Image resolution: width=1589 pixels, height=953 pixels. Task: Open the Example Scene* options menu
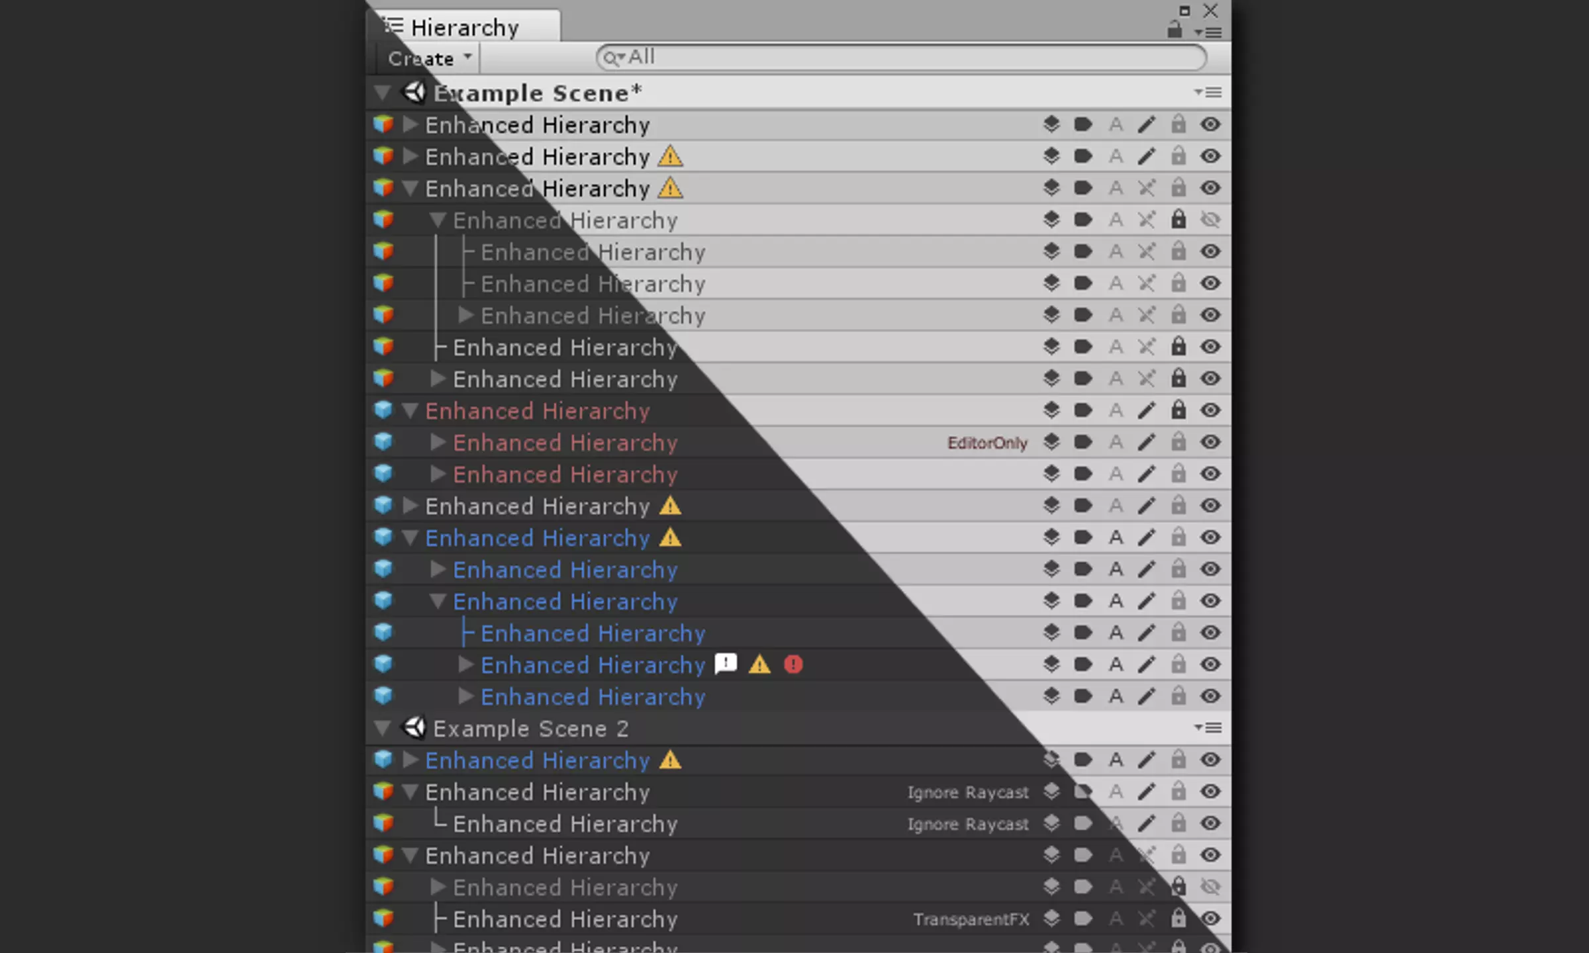click(x=1208, y=93)
